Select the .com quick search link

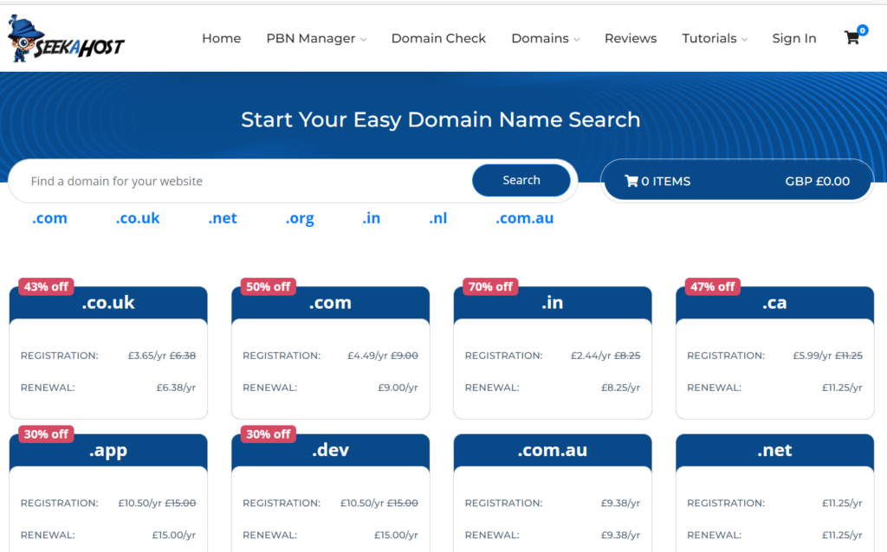click(x=49, y=218)
